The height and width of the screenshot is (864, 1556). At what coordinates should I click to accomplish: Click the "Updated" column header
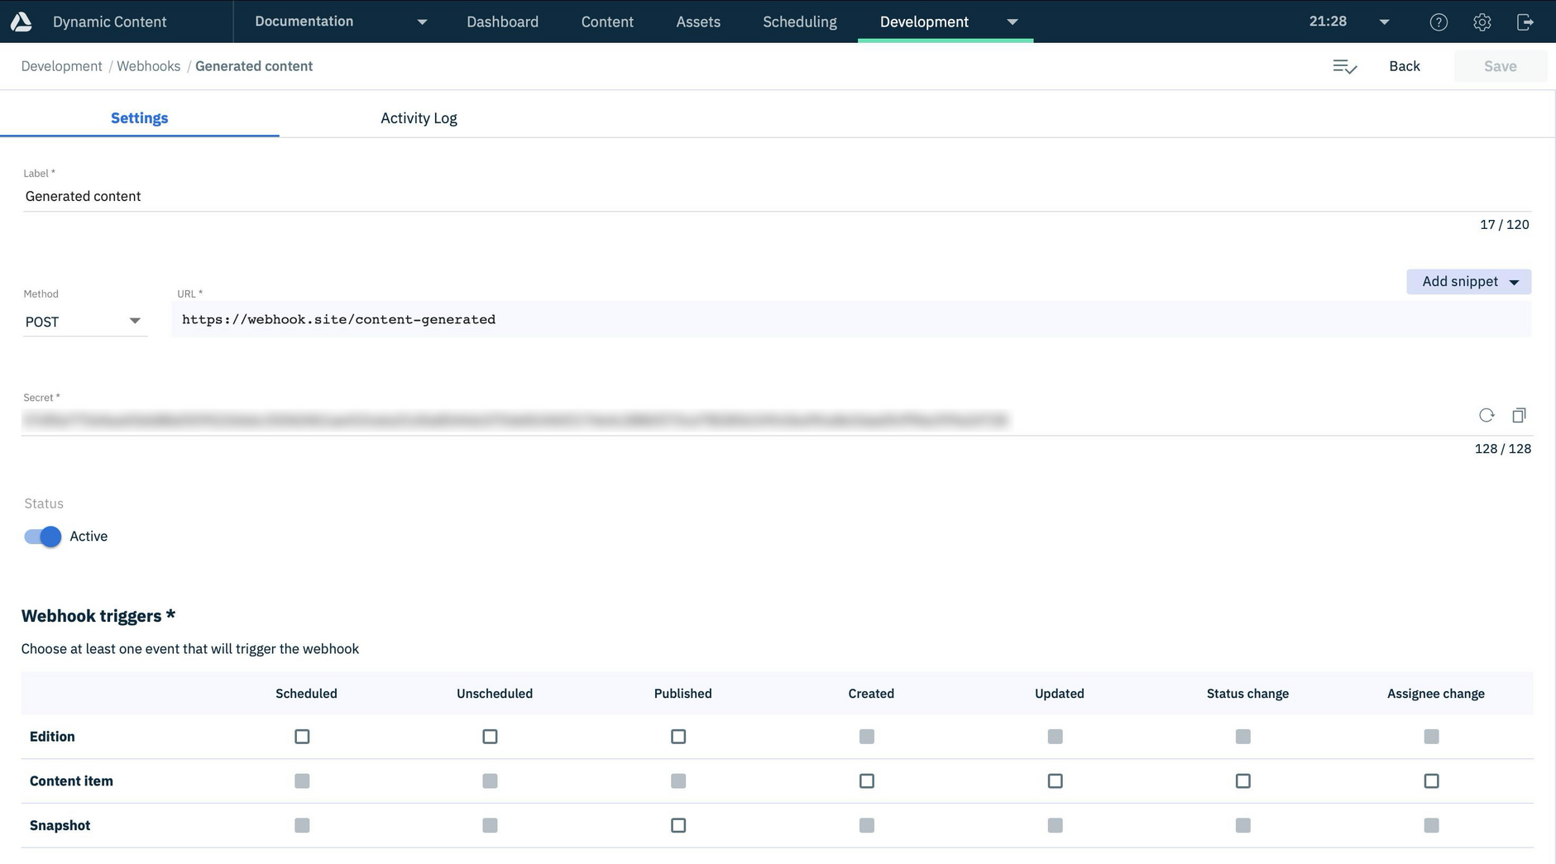[x=1059, y=694]
